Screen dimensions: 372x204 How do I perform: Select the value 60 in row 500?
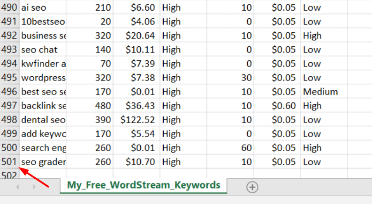point(230,148)
